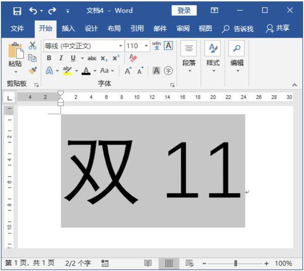Open Change Case Aa menu
This screenshot has height=271, width=304.
107,71
